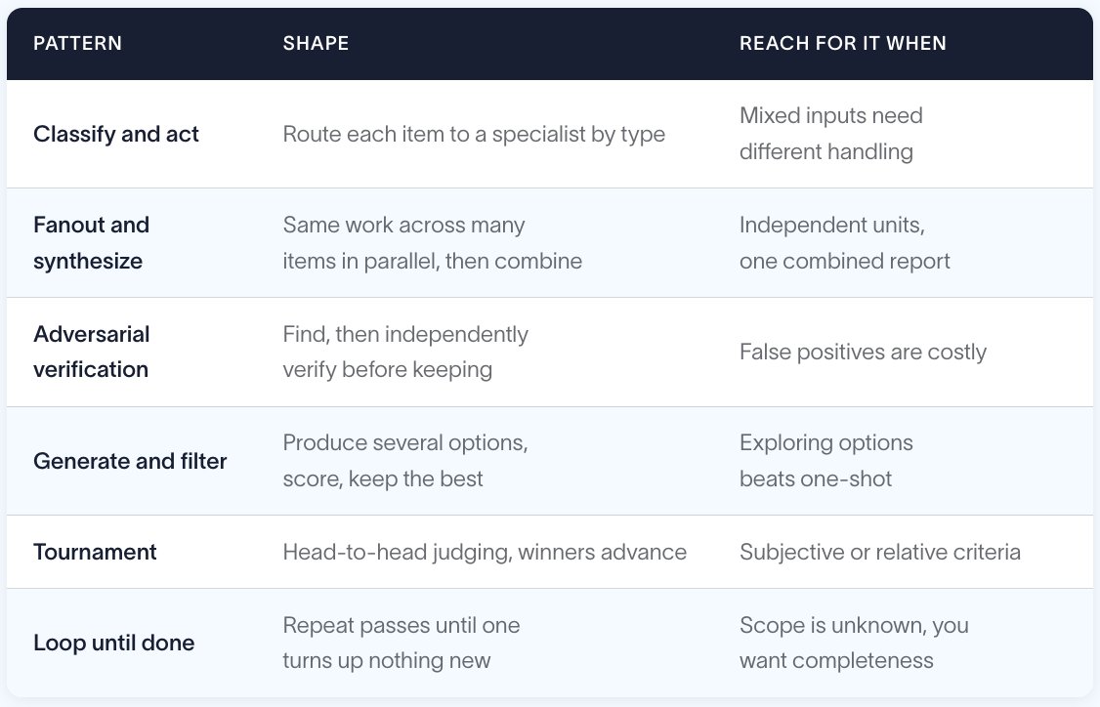Click 'Mixed inputs need different handling' cell
The height and width of the screenshot is (707, 1100).
tap(830, 133)
